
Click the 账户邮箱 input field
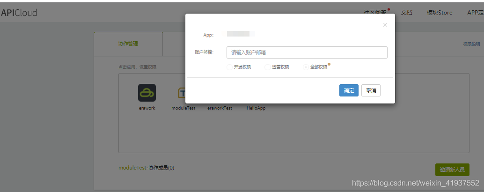pyautogui.click(x=307, y=52)
